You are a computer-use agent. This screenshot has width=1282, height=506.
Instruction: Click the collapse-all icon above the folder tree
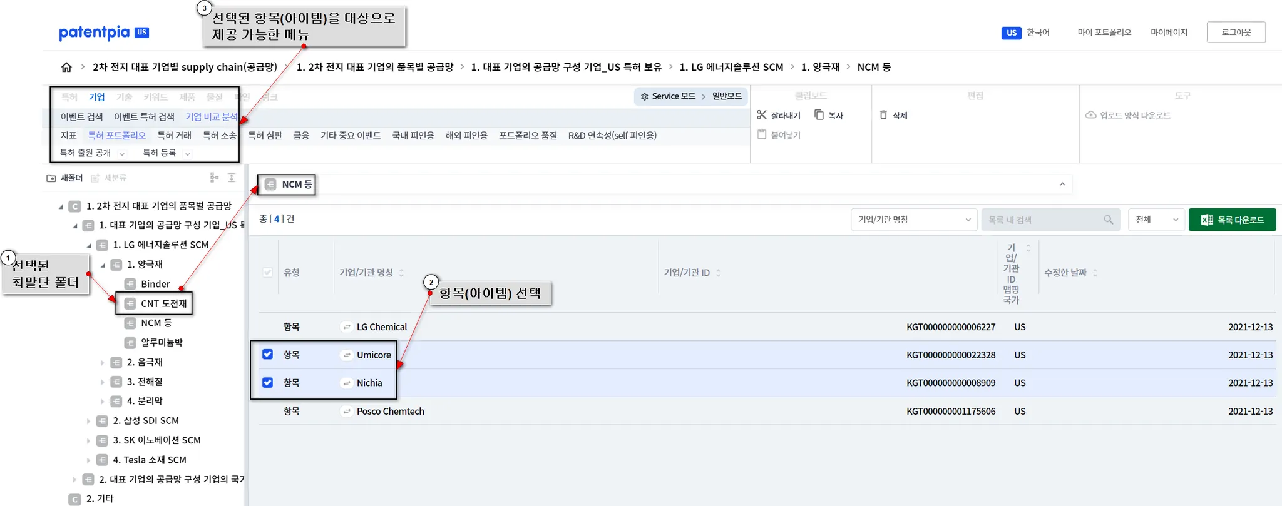pos(232,178)
